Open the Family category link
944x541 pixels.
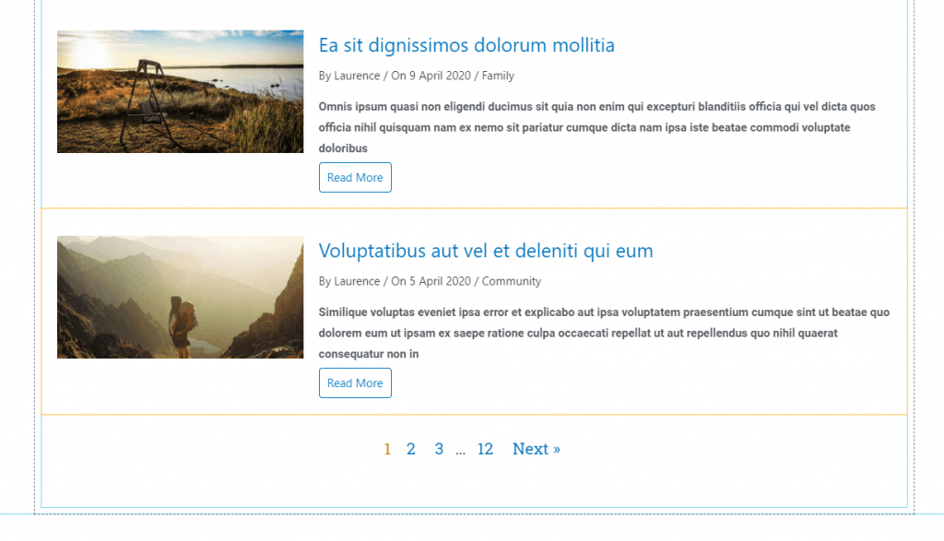pyautogui.click(x=498, y=76)
